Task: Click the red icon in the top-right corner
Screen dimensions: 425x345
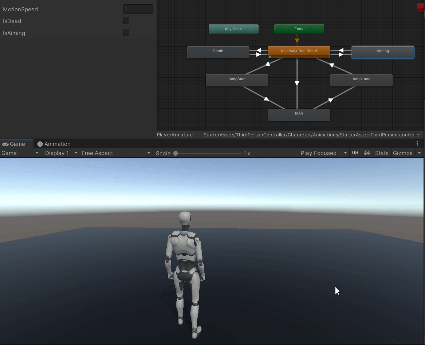Action: 421,7
